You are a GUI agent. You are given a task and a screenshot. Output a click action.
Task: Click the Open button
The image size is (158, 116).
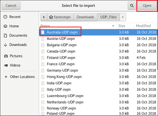[147, 6]
